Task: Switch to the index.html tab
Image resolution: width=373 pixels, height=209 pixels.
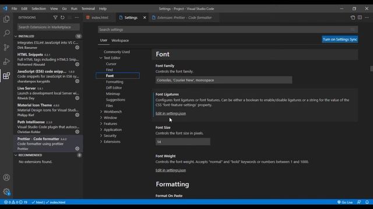Action: 100,17
